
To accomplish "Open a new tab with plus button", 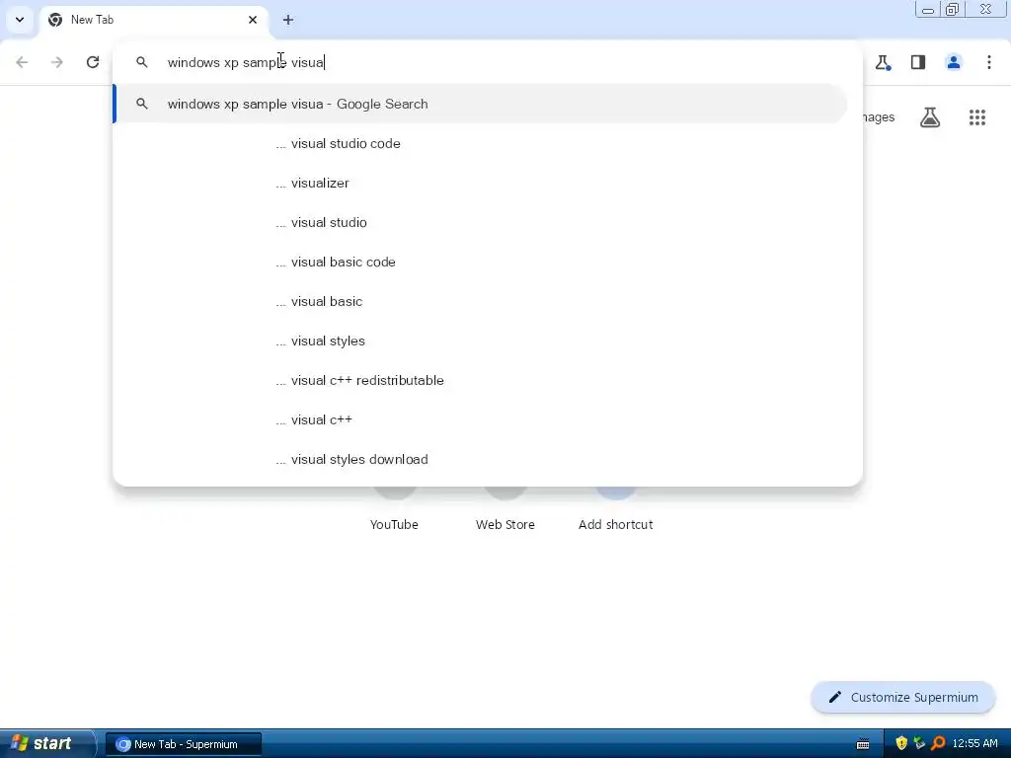I will 288,20.
